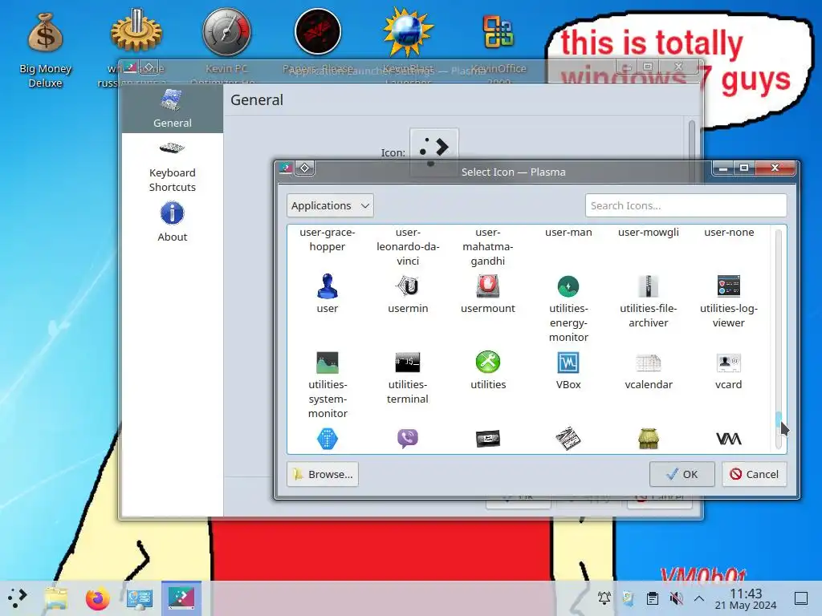
Task: Select the user icon with blue figure
Action: pos(328,286)
